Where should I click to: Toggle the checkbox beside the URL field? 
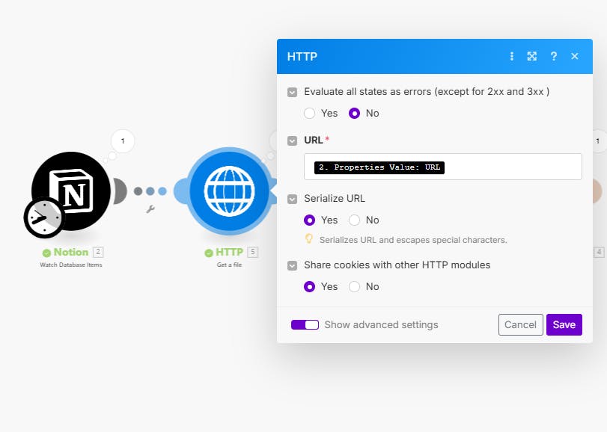tap(292, 141)
